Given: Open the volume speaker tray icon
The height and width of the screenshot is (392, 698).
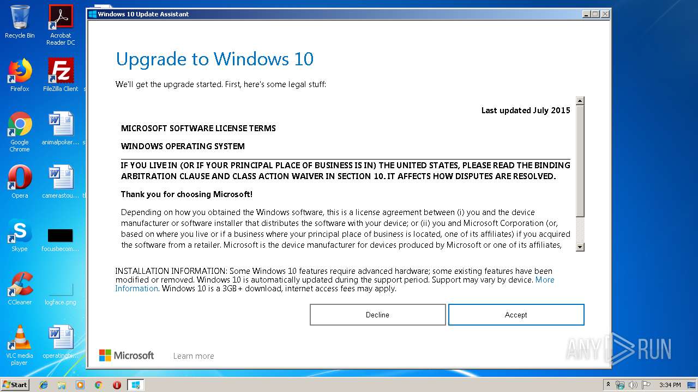Looking at the screenshot, I should pyautogui.click(x=633, y=385).
